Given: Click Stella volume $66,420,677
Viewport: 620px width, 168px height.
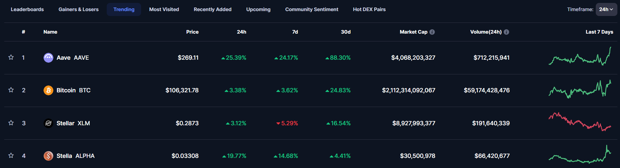Looking at the screenshot, I should 492,156.
